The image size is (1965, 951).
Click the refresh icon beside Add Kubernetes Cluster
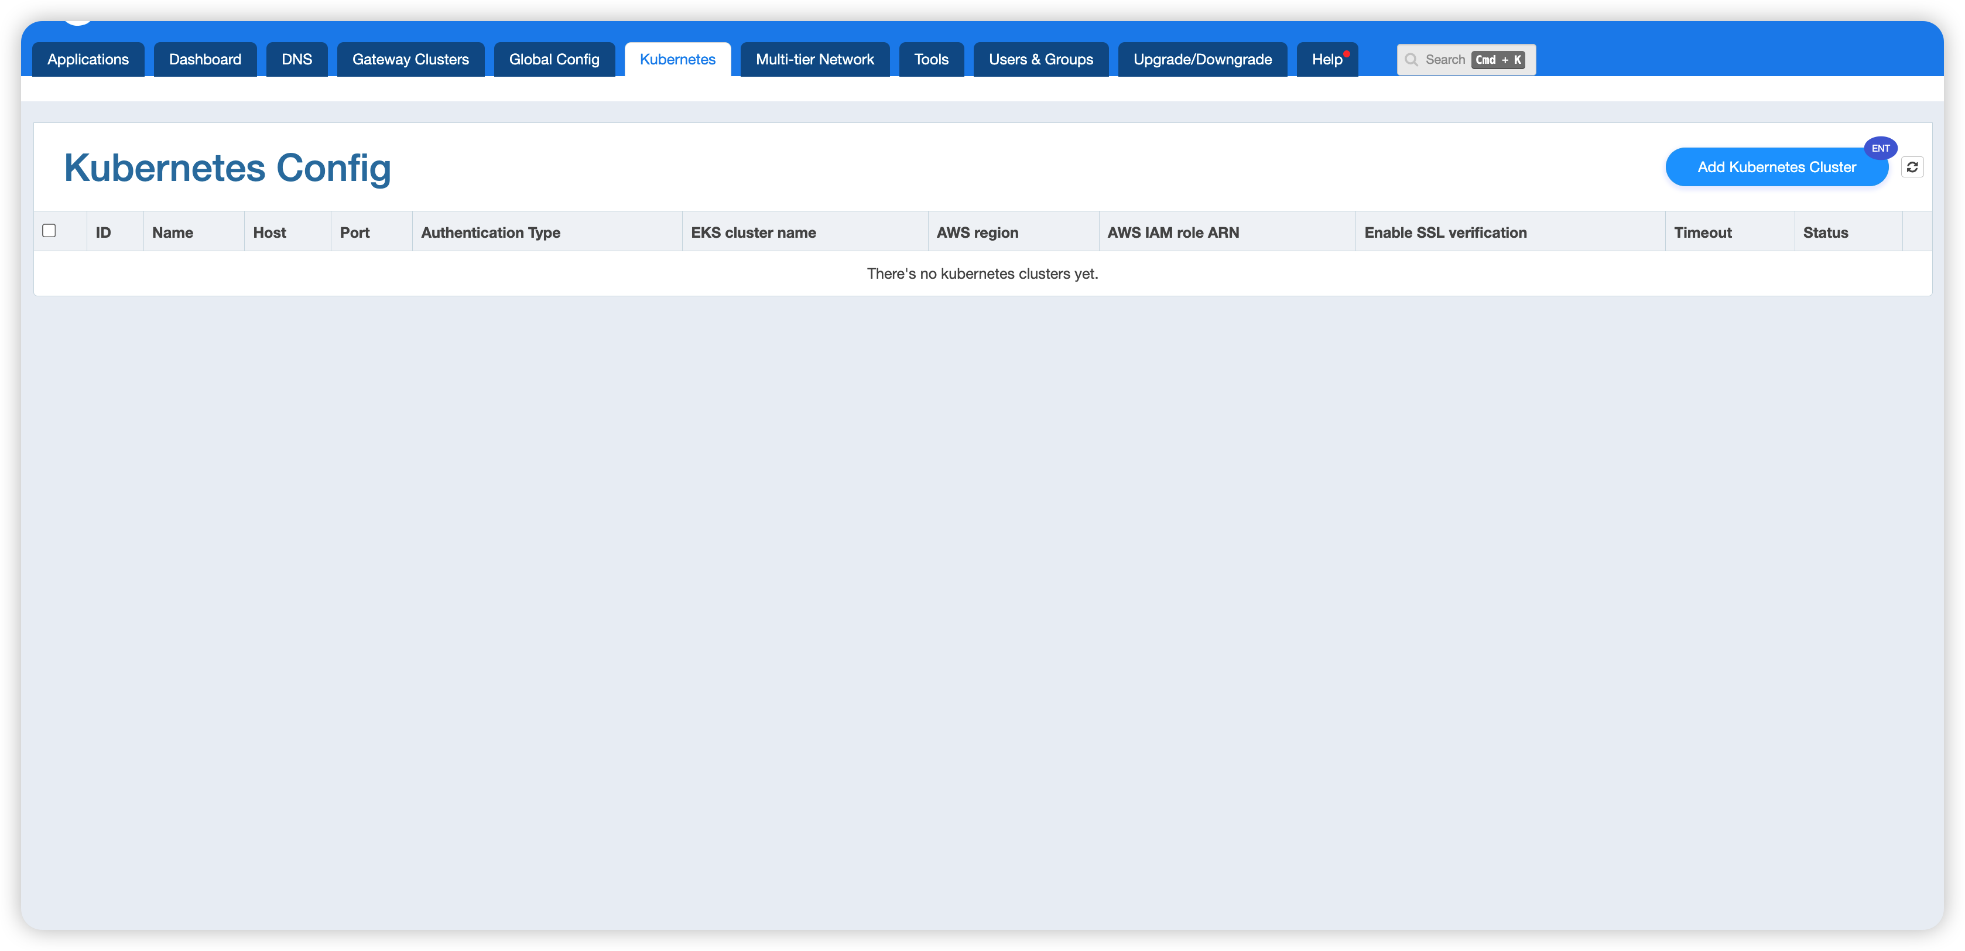[x=1912, y=167]
